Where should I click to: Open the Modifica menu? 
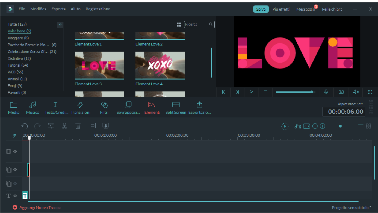click(38, 9)
